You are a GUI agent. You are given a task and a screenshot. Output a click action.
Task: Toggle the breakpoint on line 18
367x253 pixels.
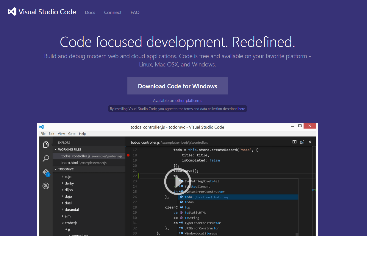click(x=128, y=155)
